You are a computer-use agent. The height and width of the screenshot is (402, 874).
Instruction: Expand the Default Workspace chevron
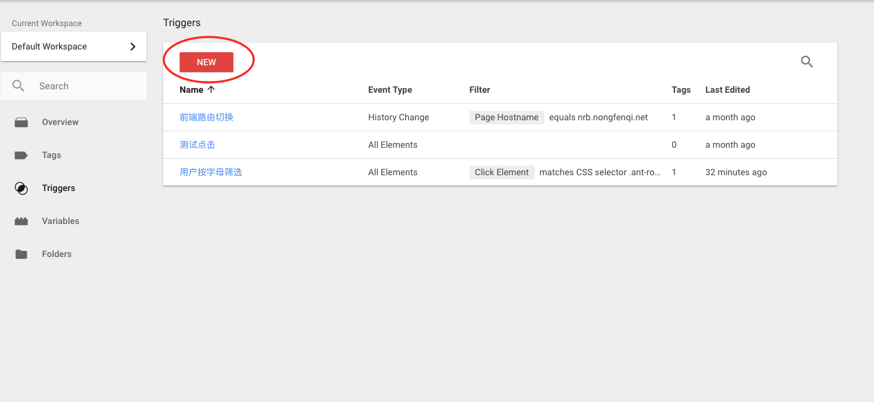tap(133, 47)
